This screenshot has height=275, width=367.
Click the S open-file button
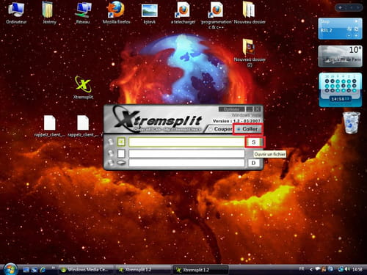[x=254, y=142]
